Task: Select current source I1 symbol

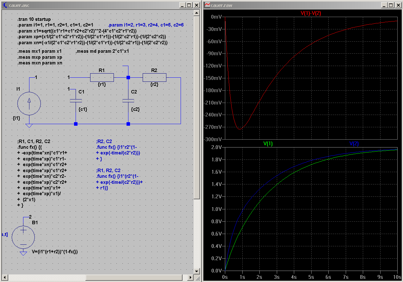Action: point(29,104)
